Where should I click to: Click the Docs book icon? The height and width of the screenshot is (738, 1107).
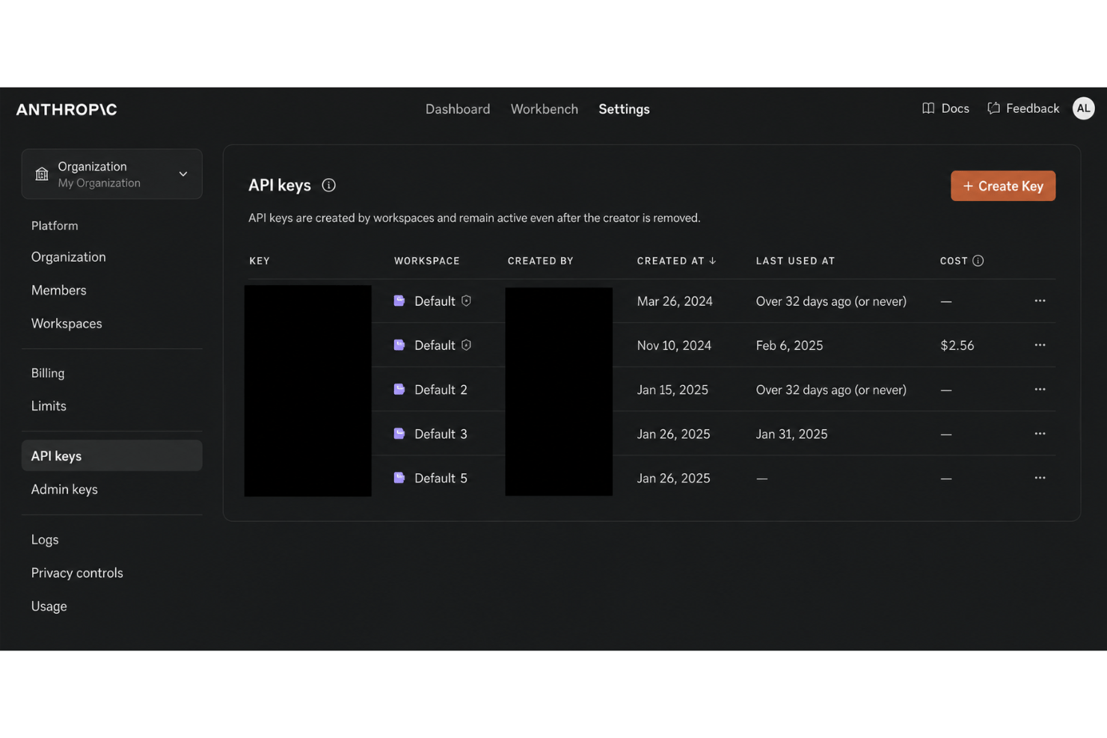click(x=928, y=108)
